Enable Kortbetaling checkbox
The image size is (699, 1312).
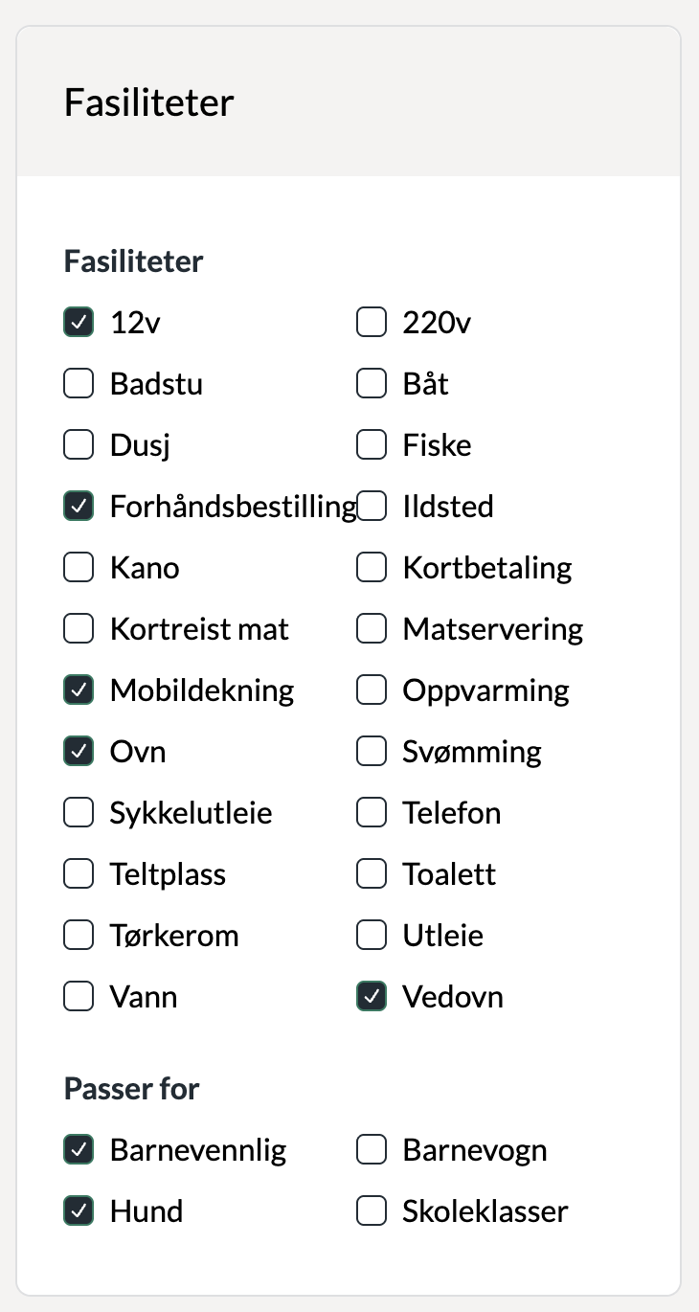click(x=372, y=568)
